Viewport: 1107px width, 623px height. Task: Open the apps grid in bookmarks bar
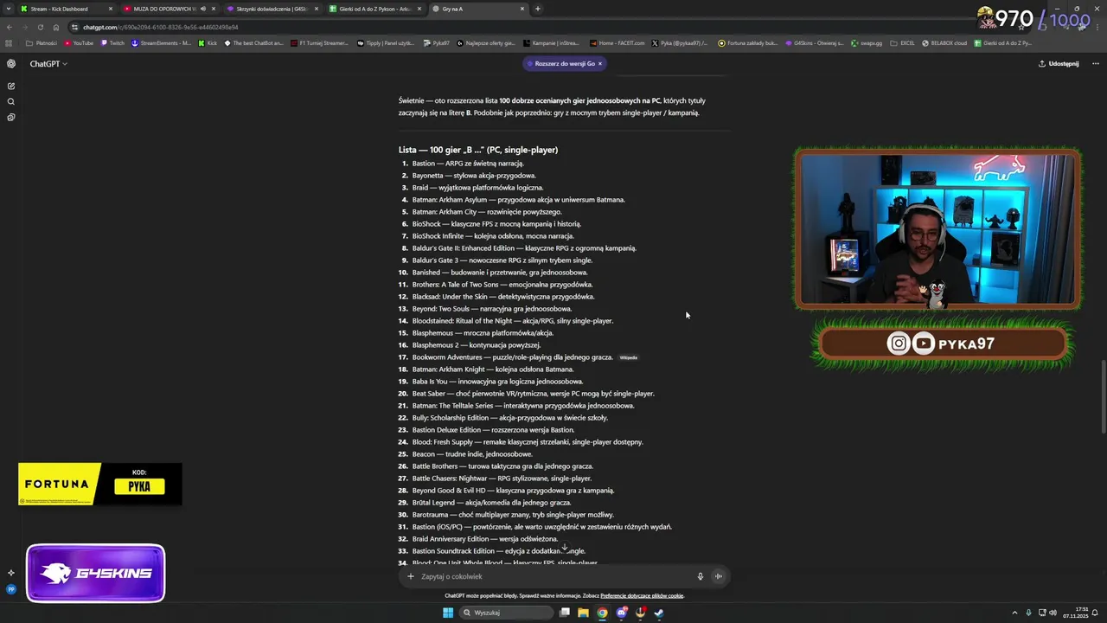[x=9, y=42]
